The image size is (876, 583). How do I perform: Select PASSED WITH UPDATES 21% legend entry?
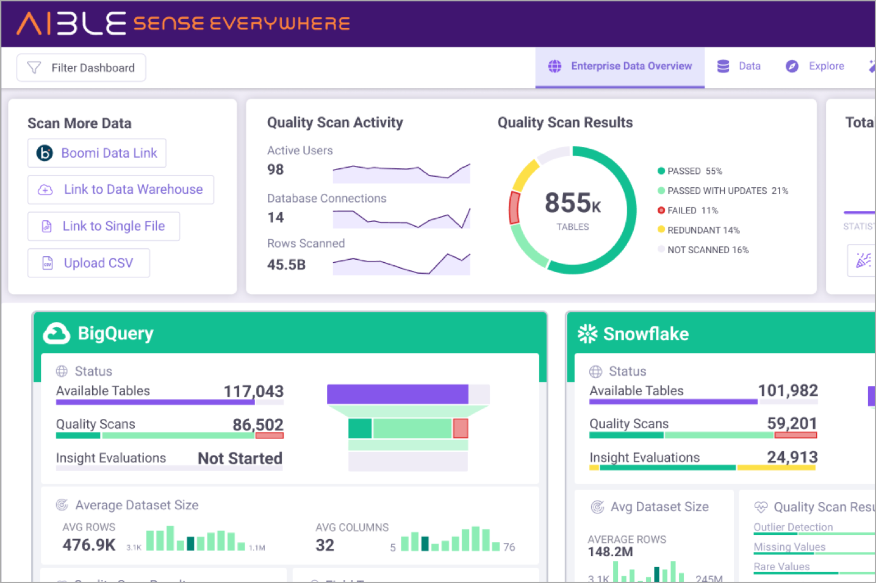pyautogui.click(x=723, y=191)
